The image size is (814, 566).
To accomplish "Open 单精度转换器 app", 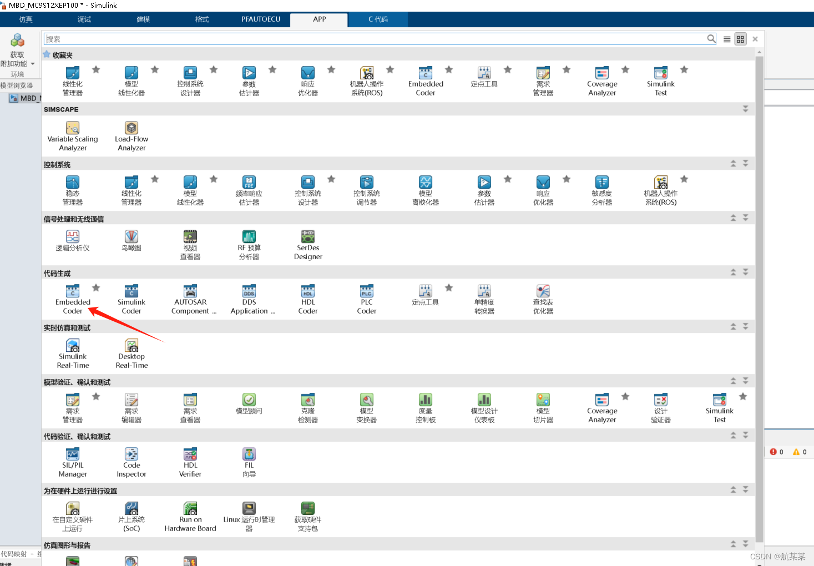I will click(x=484, y=299).
